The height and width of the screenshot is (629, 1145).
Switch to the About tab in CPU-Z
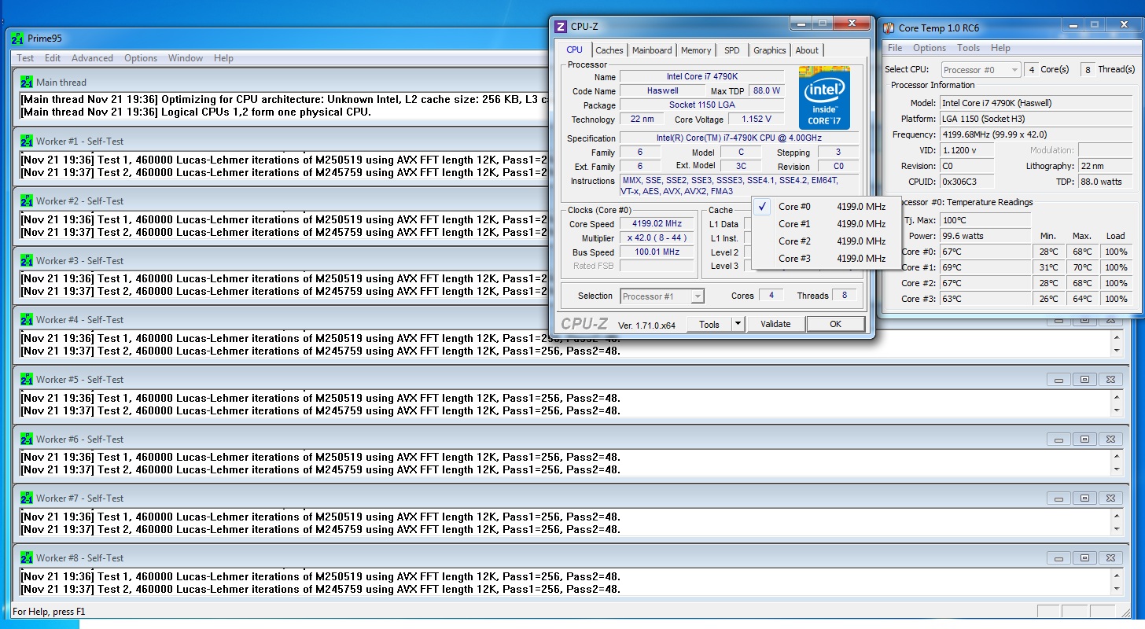[807, 50]
